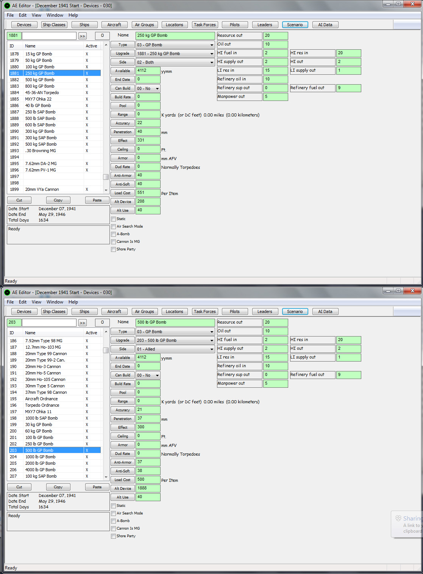Open Air Groups in the top window

pyautogui.click(x=145, y=25)
